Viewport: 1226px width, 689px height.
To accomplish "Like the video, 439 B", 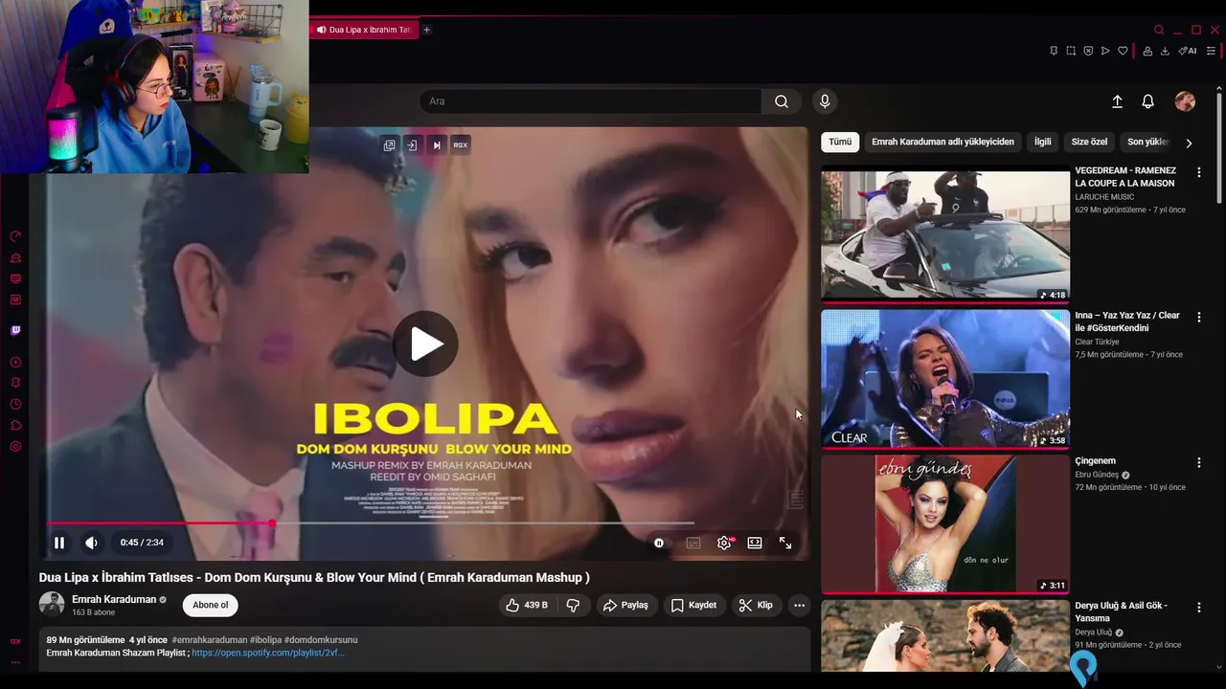I will [527, 605].
